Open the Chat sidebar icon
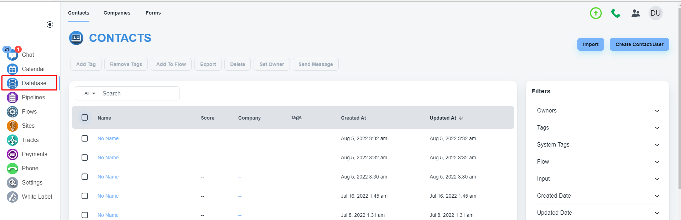Image resolution: width=681 pixels, height=220 pixels. tap(12, 55)
